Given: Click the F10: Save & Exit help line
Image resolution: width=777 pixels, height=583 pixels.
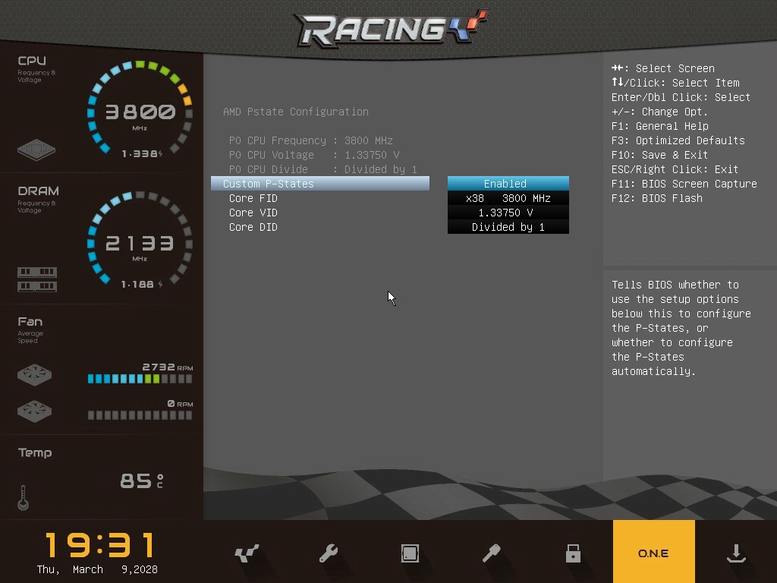Looking at the screenshot, I should [659, 155].
